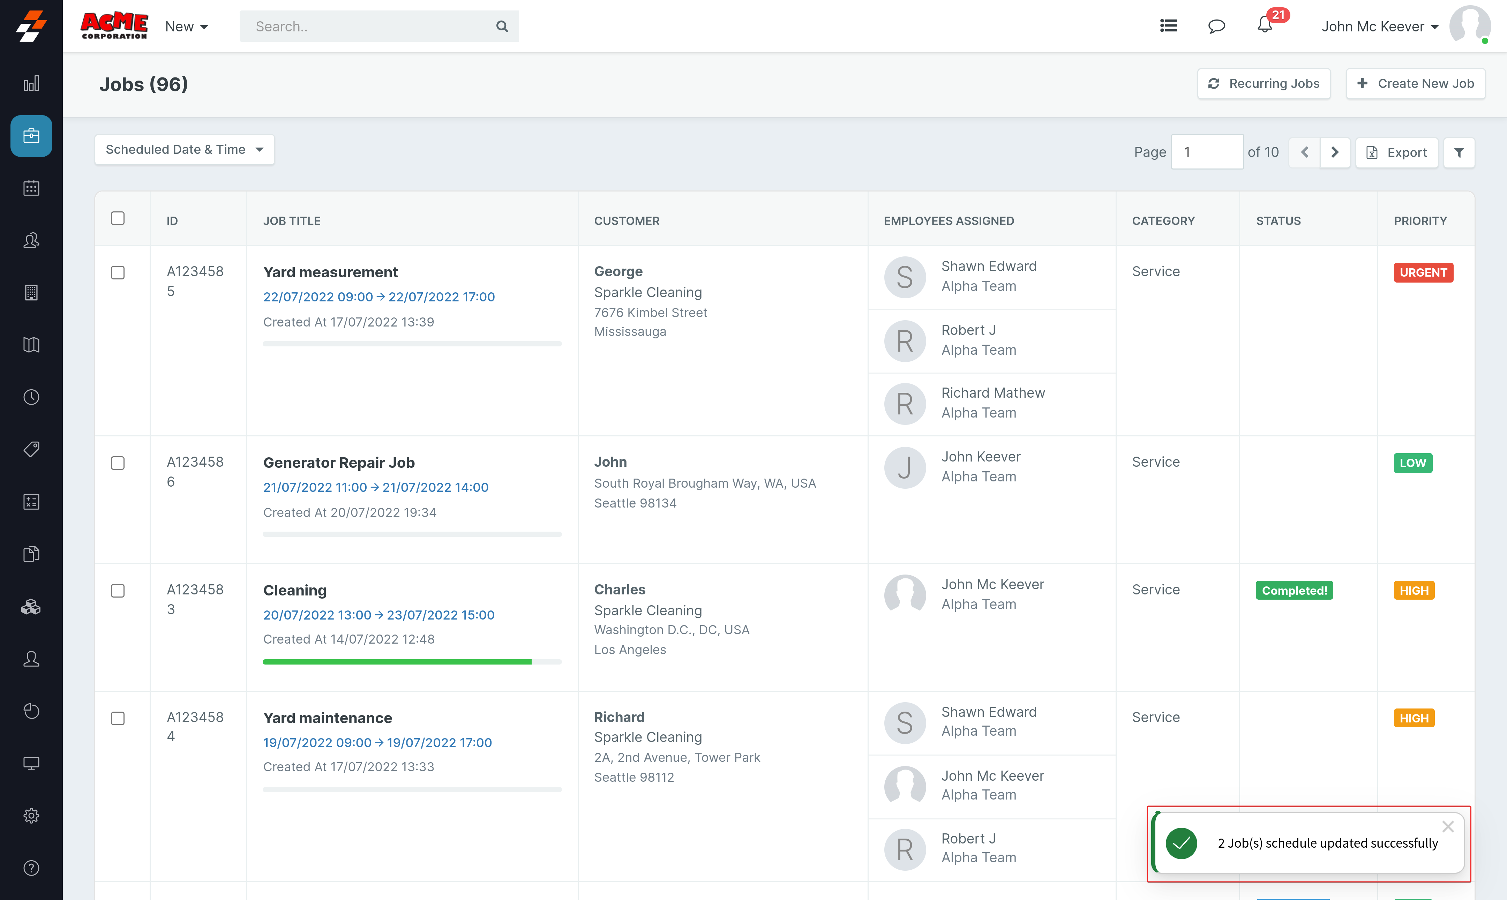The image size is (1507, 900).
Task: Select the Yard measurement job checkbox
Action: [118, 272]
